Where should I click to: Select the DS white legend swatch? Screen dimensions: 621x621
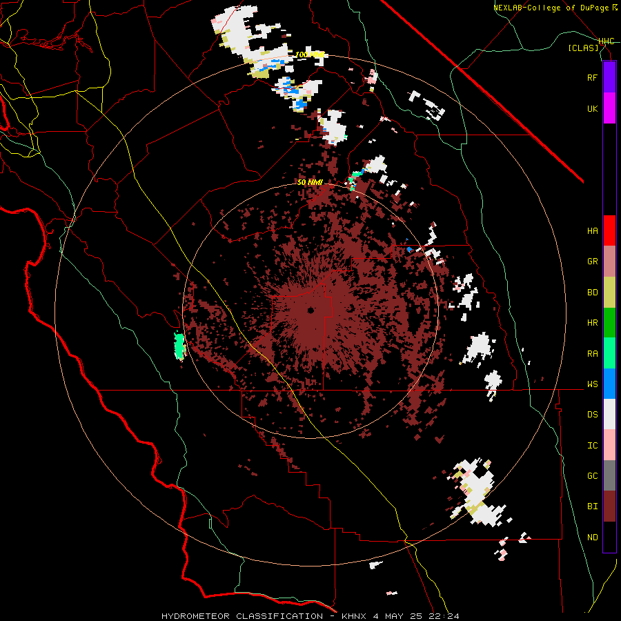[x=609, y=414]
